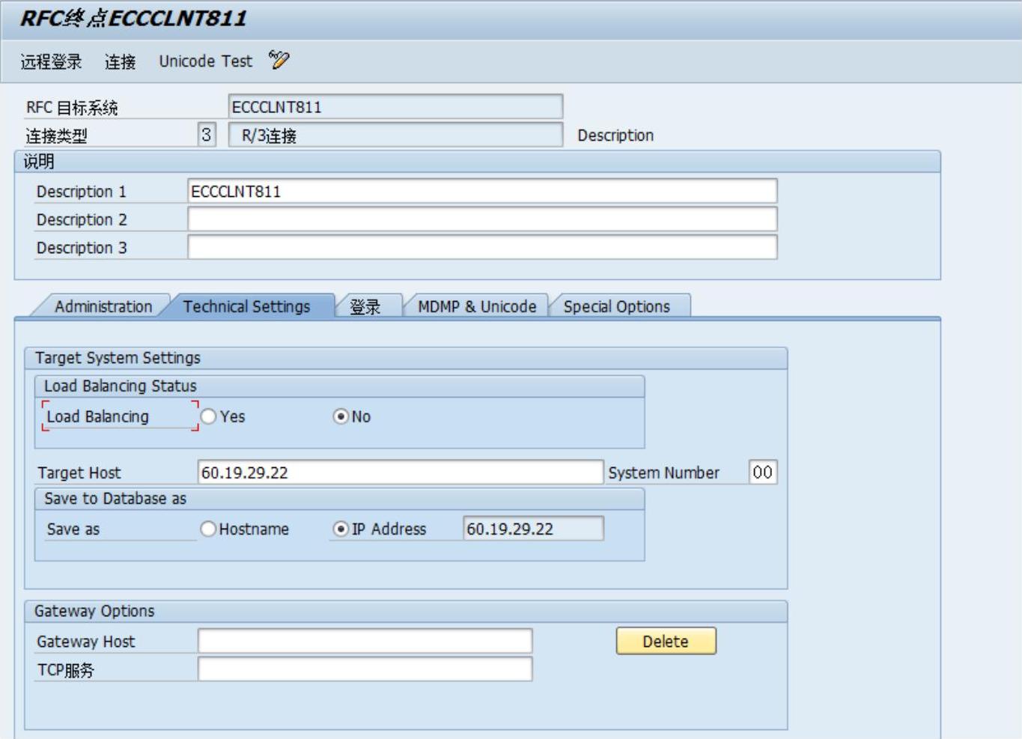
Task: Click the pencil display/change icon
Action: pos(279,60)
